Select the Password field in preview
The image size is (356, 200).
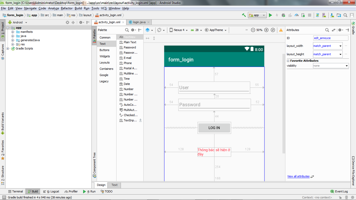point(214,105)
